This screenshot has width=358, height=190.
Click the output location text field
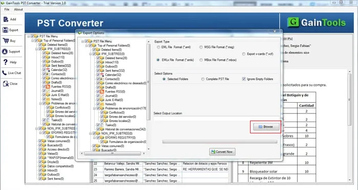[216, 118]
